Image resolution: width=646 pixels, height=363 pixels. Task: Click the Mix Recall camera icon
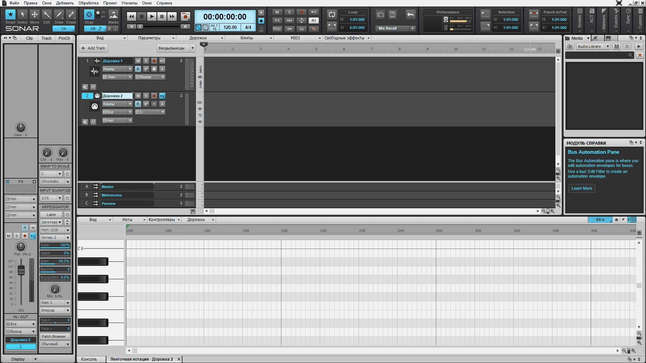click(380, 14)
